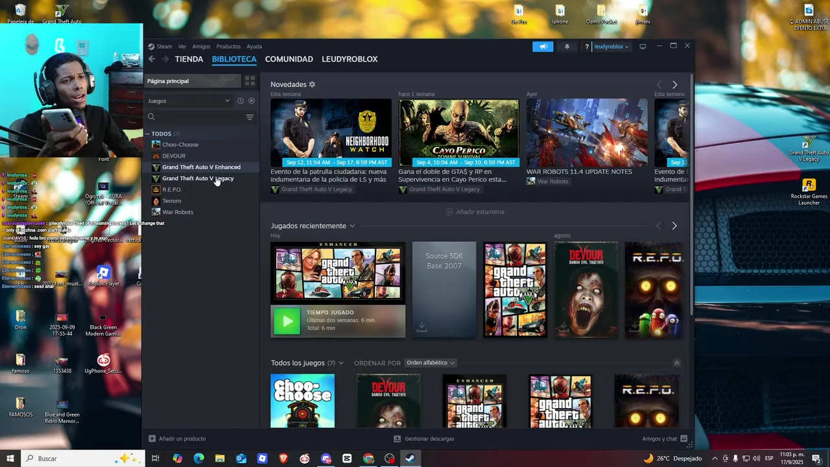Image resolution: width=830 pixels, height=467 pixels.
Task: Click the recent activity clock icon filter
Action: coord(241,101)
